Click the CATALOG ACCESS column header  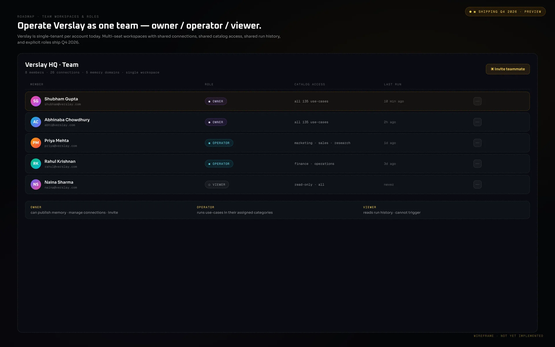tap(310, 84)
